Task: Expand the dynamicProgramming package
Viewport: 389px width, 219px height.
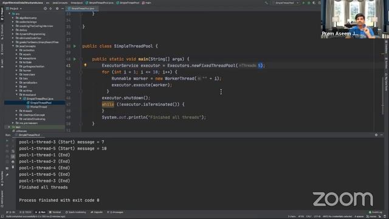Action: pos(13,34)
